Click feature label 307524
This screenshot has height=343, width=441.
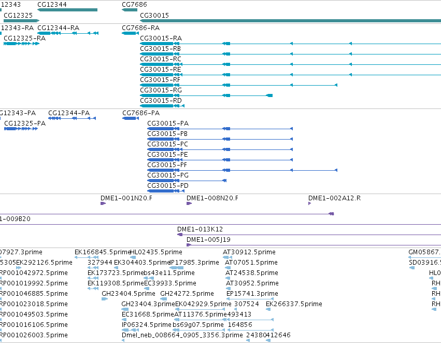tap(247, 304)
